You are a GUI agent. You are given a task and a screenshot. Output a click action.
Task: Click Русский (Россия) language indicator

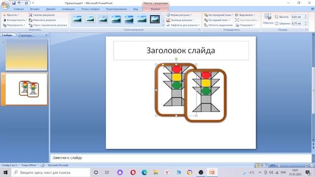tap(58, 165)
